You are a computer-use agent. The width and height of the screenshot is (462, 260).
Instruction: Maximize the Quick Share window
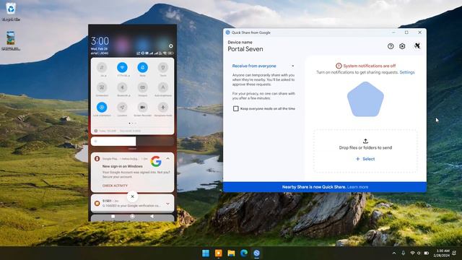point(406,32)
